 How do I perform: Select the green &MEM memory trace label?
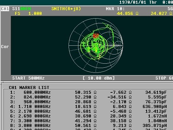(26, 9)
